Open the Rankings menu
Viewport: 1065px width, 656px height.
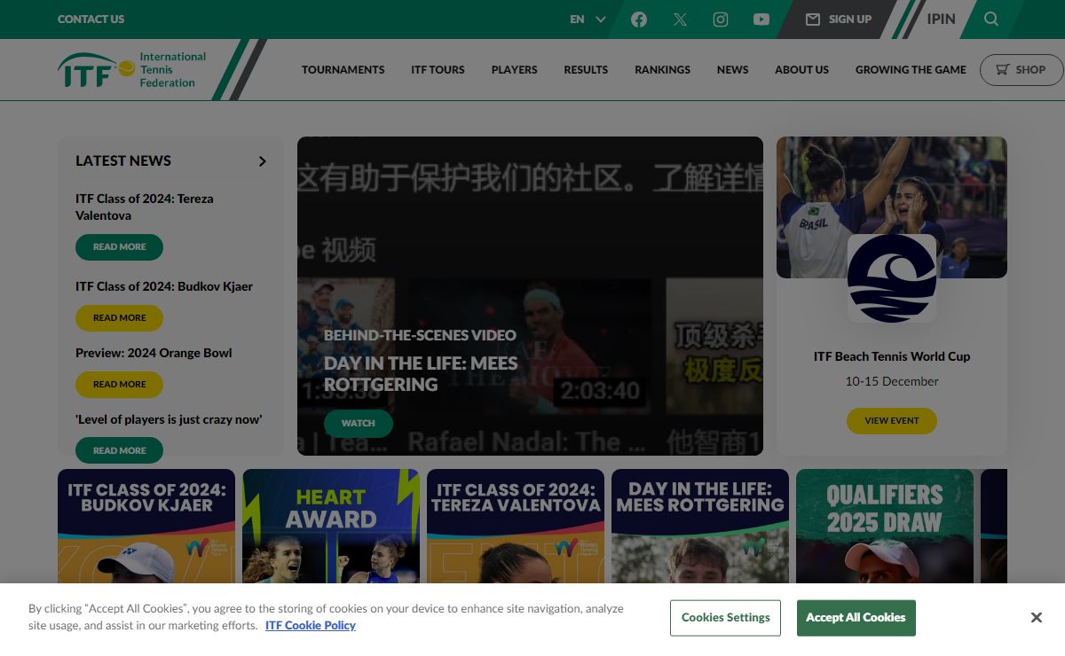(x=662, y=69)
